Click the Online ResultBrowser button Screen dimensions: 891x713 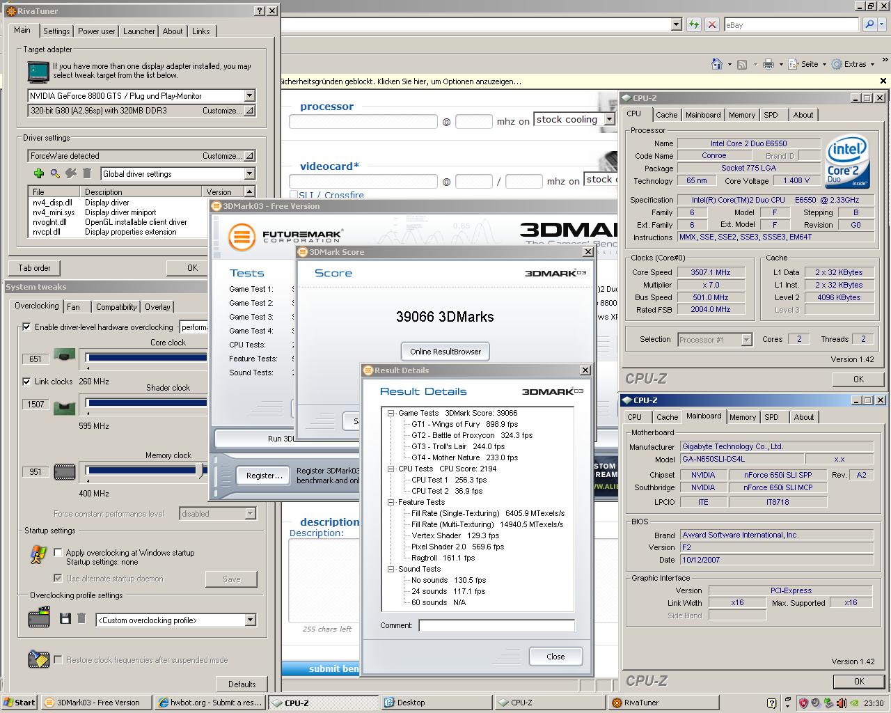pos(445,352)
